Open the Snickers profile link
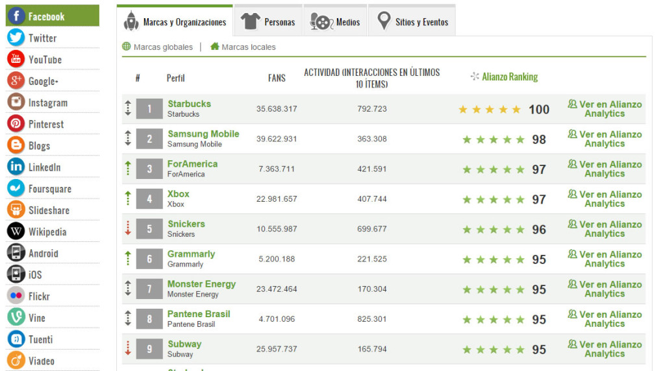The height and width of the screenshot is (371, 665). click(186, 224)
